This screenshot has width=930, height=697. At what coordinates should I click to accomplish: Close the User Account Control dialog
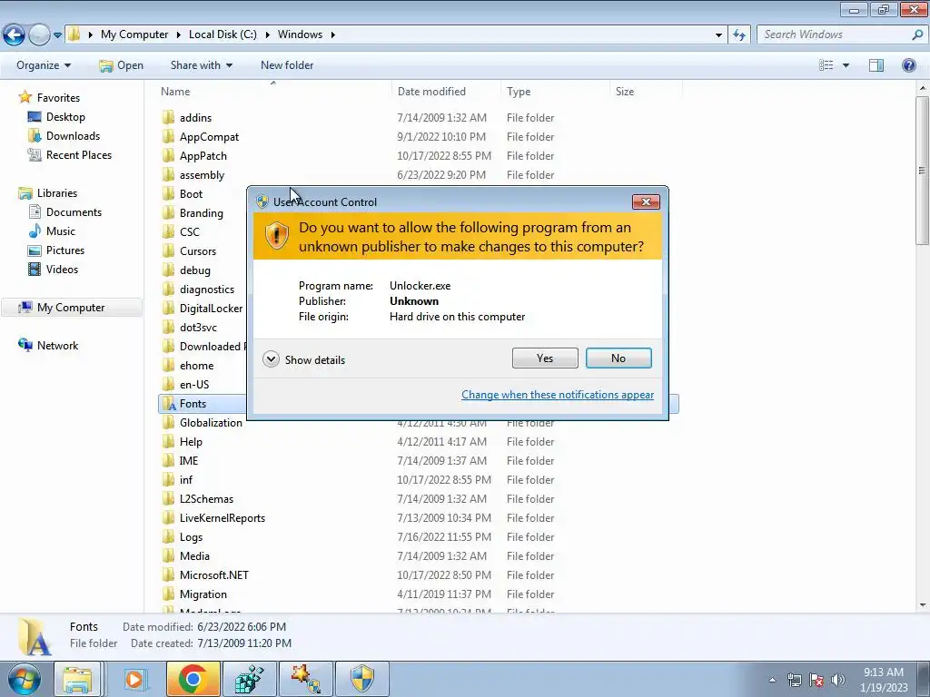click(646, 202)
